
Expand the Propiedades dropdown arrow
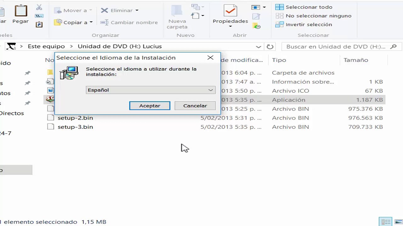click(230, 26)
